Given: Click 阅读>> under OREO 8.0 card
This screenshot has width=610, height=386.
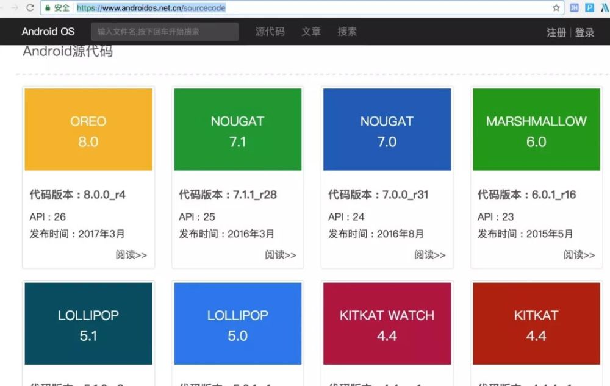Looking at the screenshot, I should coord(132,255).
